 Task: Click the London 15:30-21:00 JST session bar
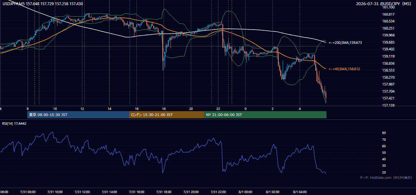tap(167, 115)
